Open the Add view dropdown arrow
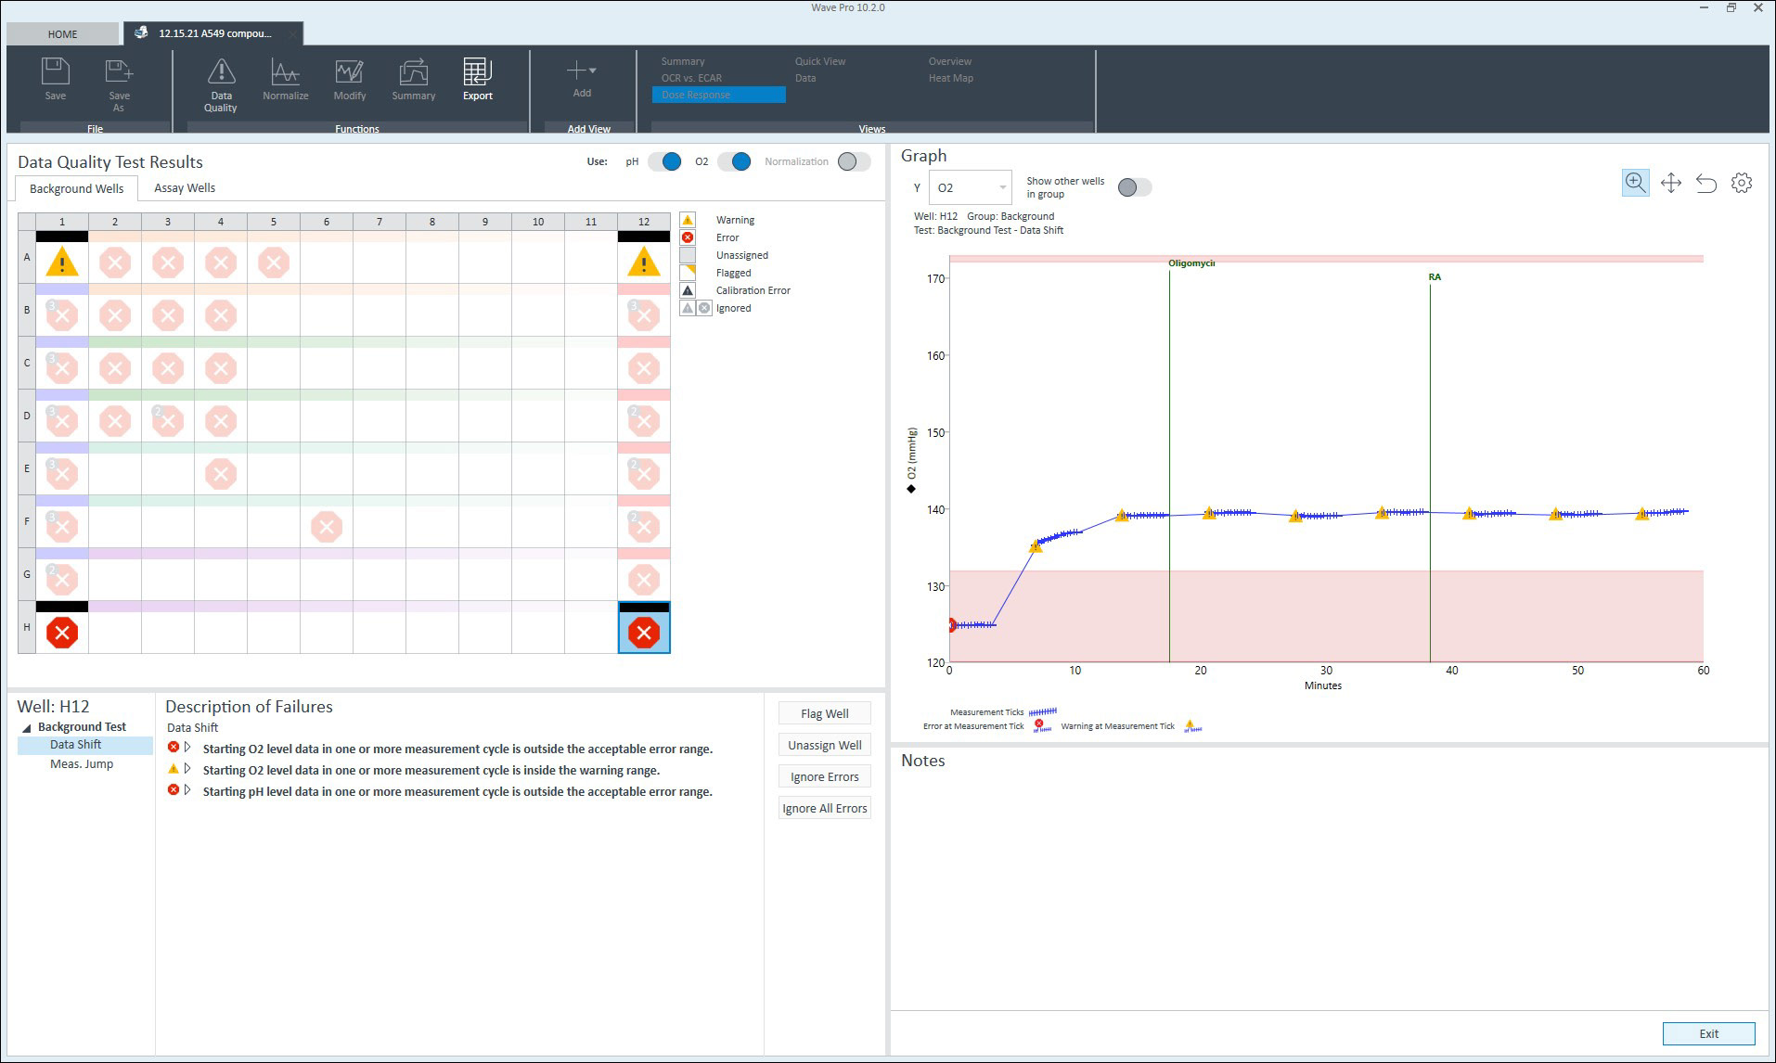The height and width of the screenshot is (1063, 1776). tap(593, 70)
